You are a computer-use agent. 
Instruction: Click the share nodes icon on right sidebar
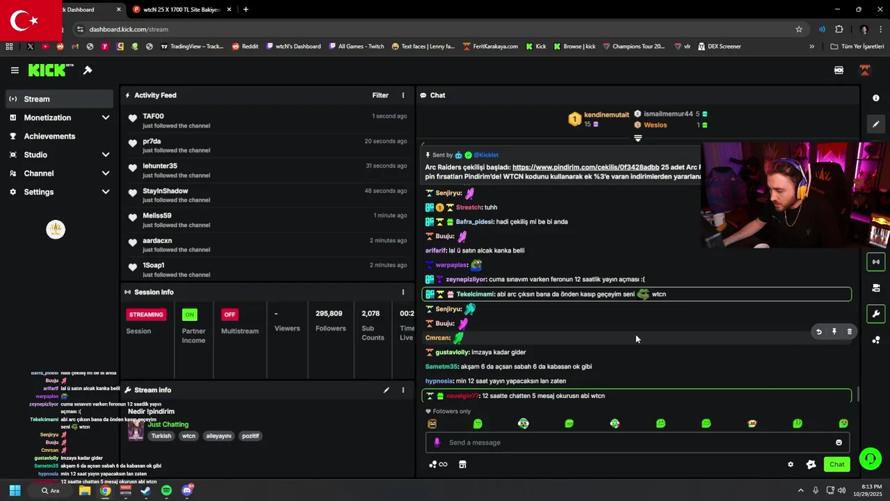point(876,339)
